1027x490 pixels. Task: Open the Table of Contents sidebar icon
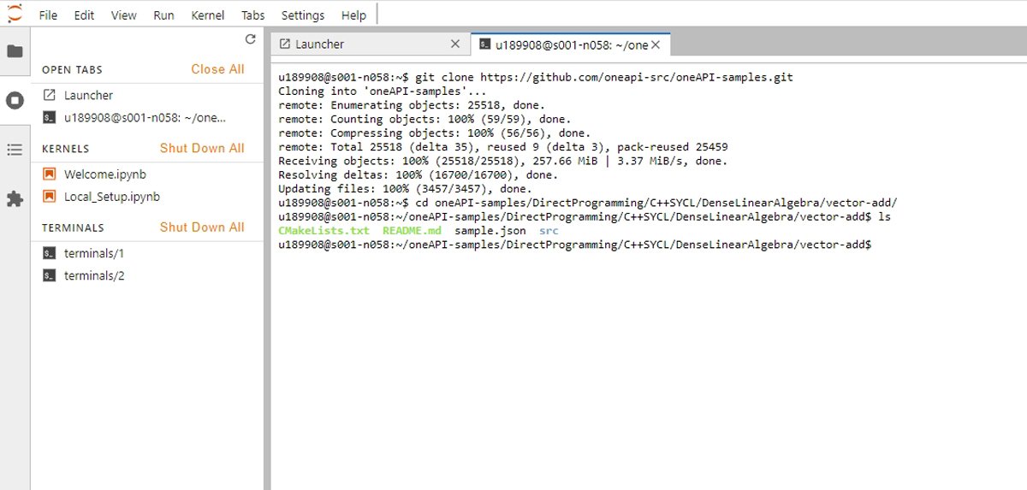(15, 150)
